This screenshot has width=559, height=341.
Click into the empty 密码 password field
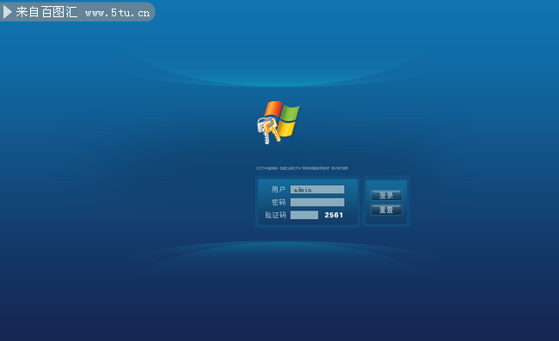tap(317, 202)
